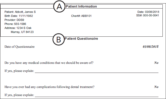The image size is (166, 99).
Task: Click Chart# ABB101 text
Action: click(x=81, y=16)
